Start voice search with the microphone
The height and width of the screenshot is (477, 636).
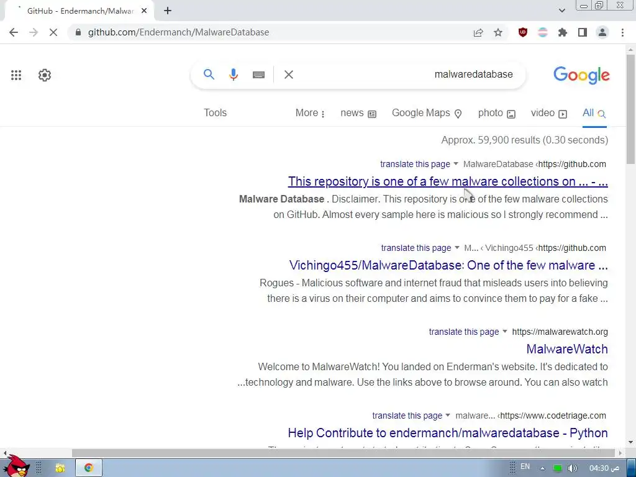point(234,75)
